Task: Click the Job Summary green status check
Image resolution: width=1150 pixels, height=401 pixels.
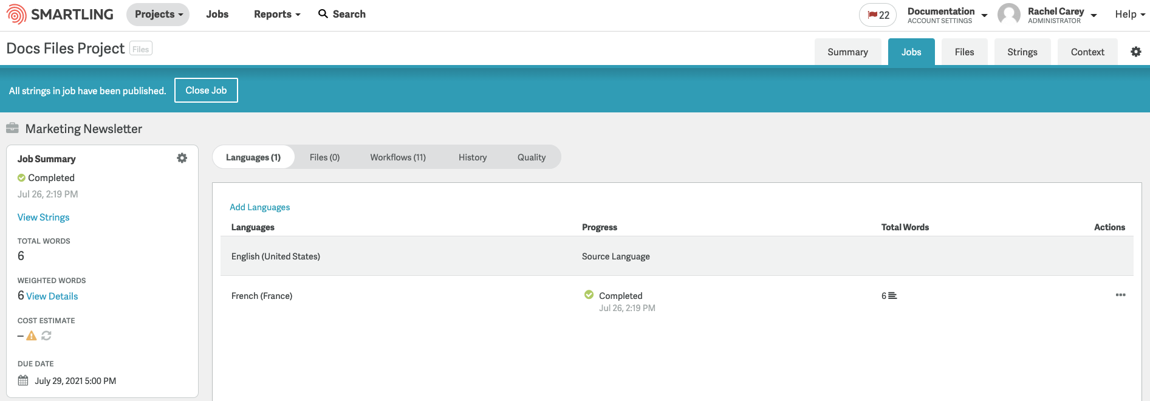Action: click(21, 178)
